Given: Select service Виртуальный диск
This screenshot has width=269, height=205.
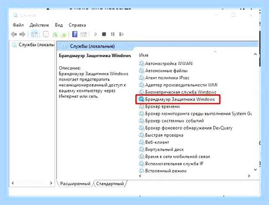Looking at the screenshot, I should (164, 150).
